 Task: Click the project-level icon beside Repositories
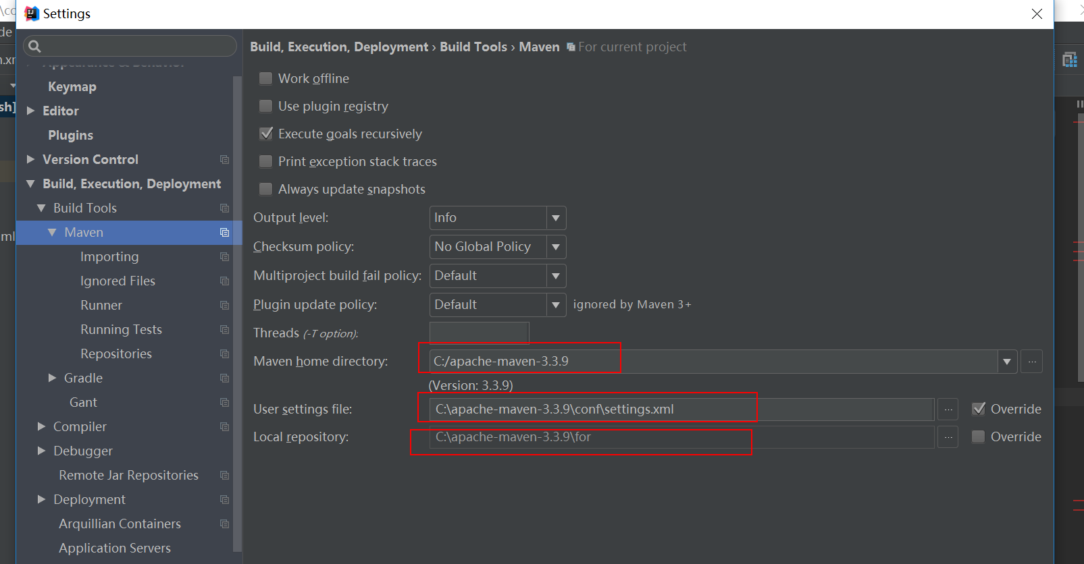tap(224, 354)
